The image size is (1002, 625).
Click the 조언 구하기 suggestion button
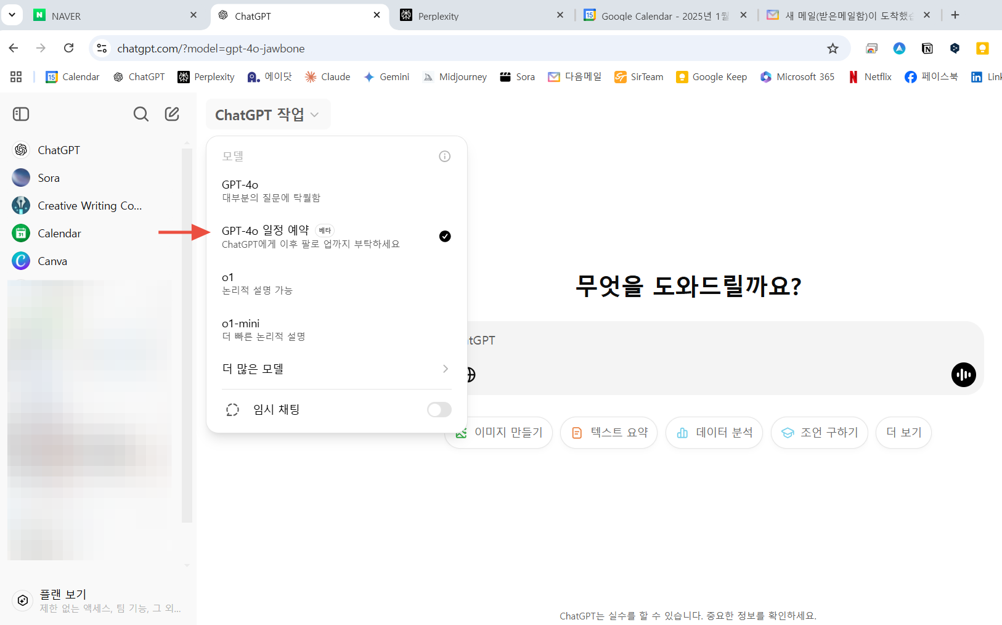pyautogui.click(x=820, y=433)
